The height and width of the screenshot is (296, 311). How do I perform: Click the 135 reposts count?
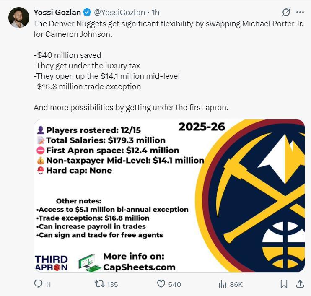pos(112,284)
